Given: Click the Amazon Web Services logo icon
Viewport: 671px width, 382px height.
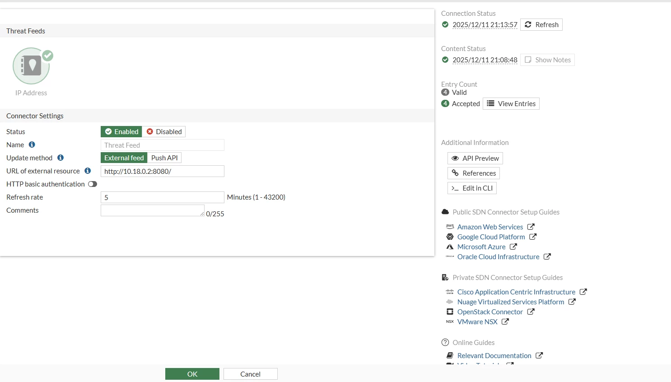Looking at the screenshot, I should click(450, 227).
